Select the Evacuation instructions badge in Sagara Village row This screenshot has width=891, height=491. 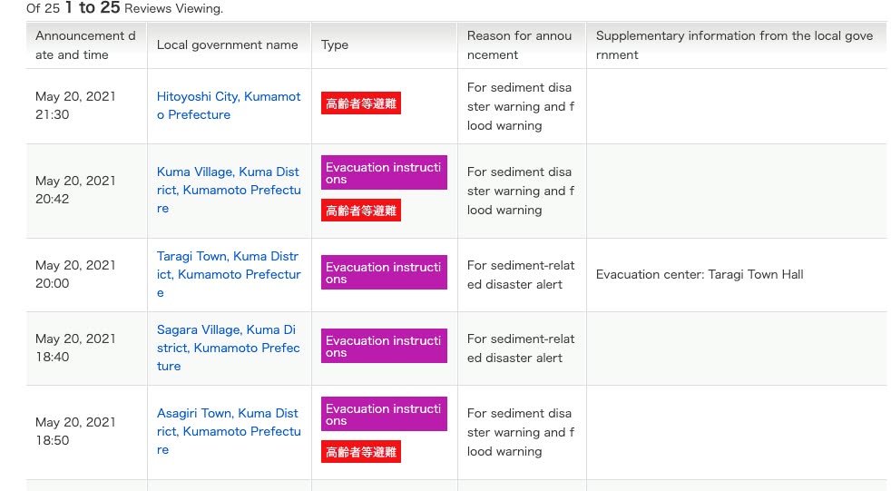(x=384, y=346)
